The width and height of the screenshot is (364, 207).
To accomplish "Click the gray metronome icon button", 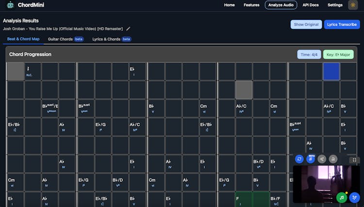I will tap(333, 159).
